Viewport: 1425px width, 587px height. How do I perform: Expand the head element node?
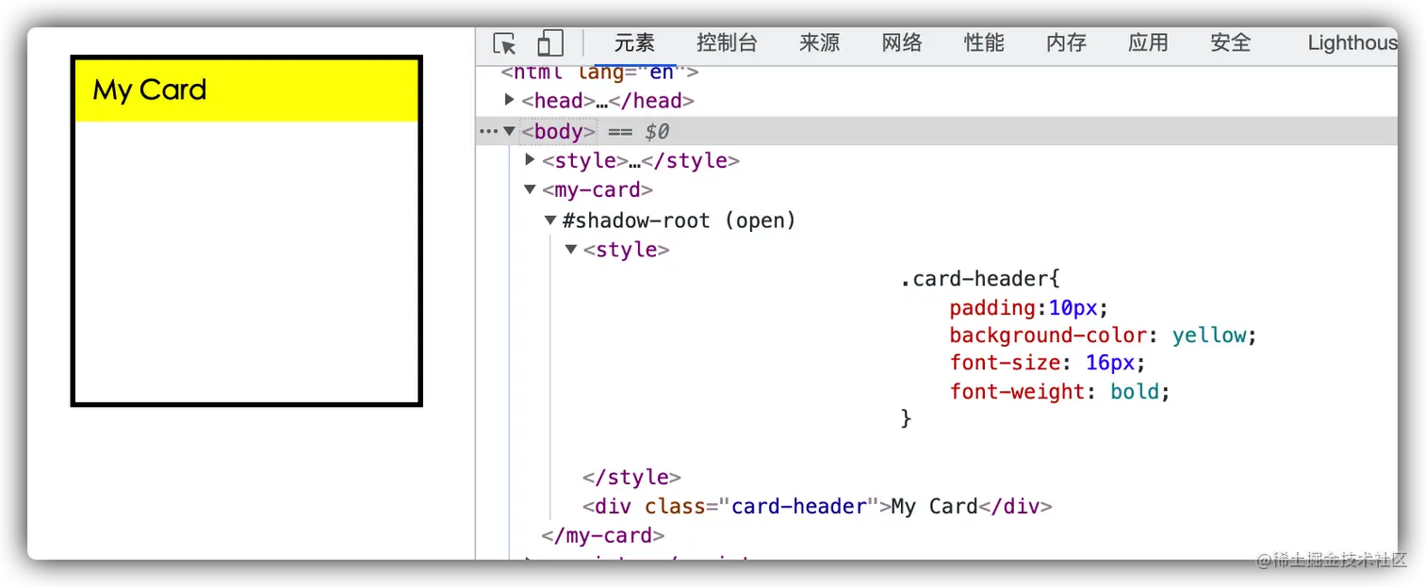tap(510, 100)
